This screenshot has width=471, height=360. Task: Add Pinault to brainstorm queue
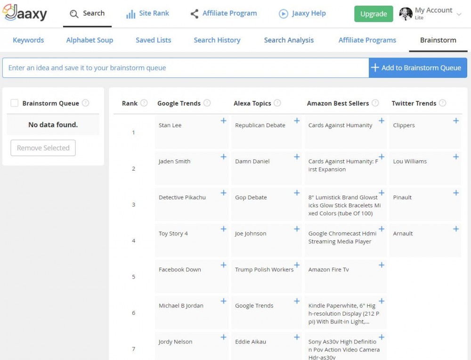(x=456, y=193)
